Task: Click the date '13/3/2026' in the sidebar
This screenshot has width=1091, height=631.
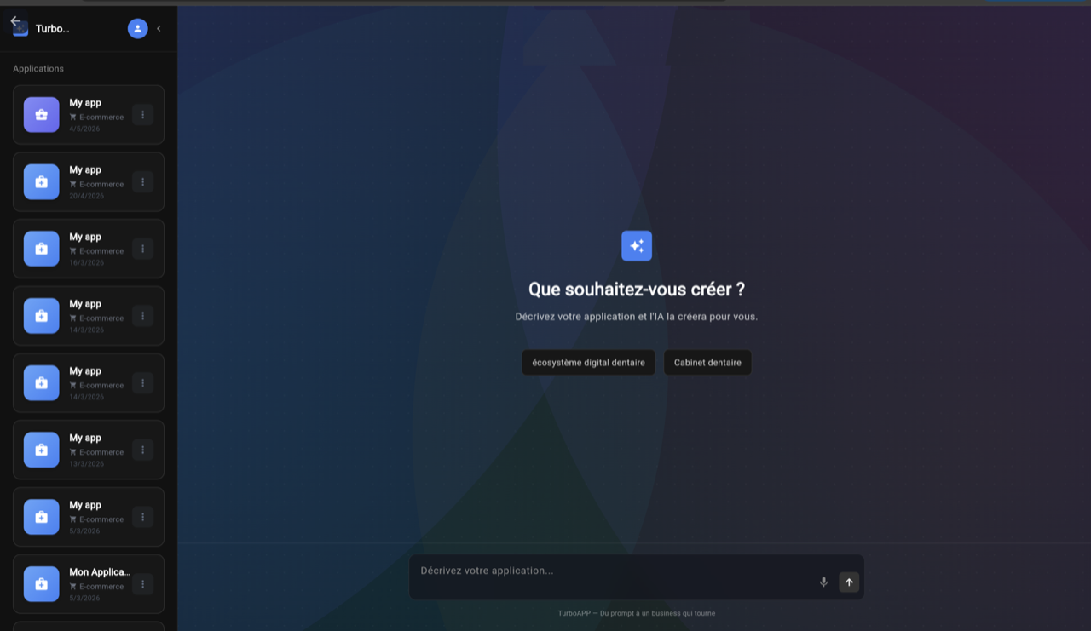Action: 86,463
